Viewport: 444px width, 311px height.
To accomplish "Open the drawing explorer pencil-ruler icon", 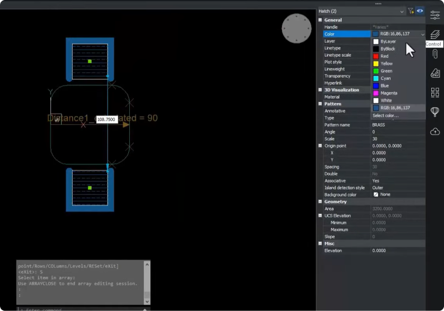I will click(435, 73).
